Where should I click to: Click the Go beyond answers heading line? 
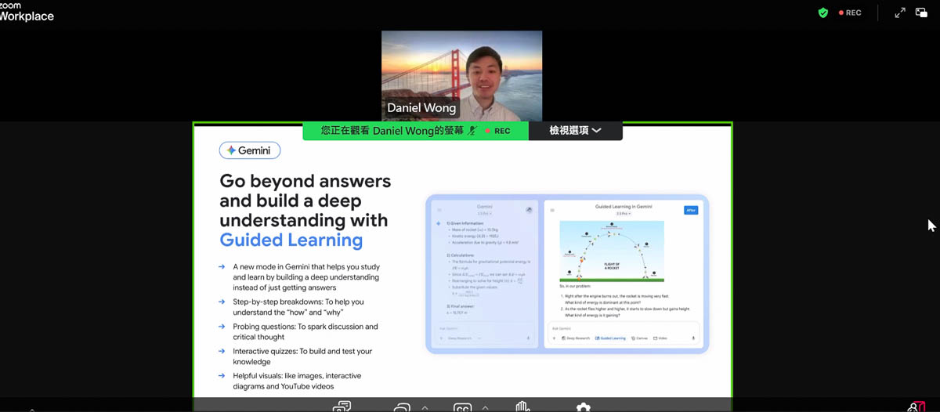coord(305,181)
